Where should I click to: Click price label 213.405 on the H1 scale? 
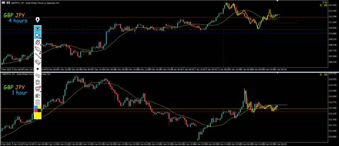coord(333,91)
